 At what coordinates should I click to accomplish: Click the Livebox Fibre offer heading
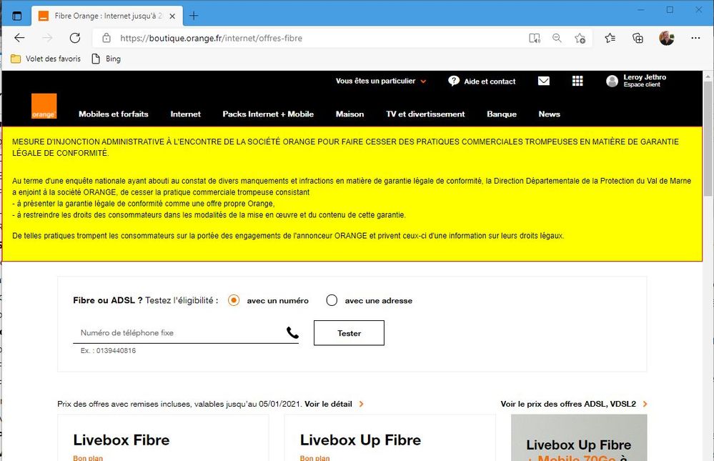point(121,440)
